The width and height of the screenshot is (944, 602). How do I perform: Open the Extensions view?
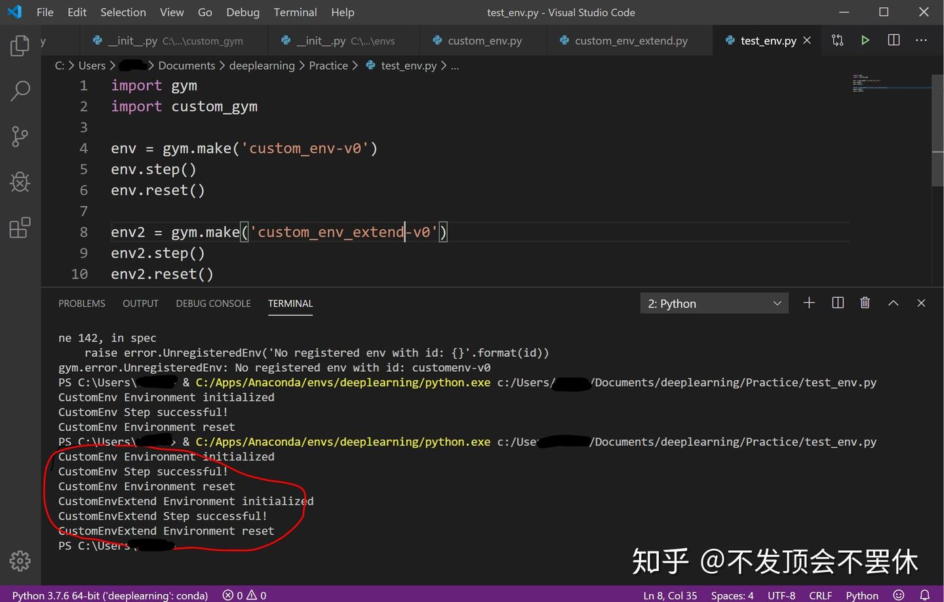[20, 227]
